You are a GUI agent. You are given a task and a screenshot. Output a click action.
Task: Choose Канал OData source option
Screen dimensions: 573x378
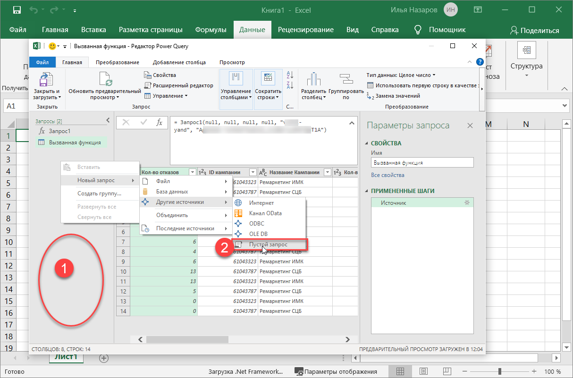[265, 213]
